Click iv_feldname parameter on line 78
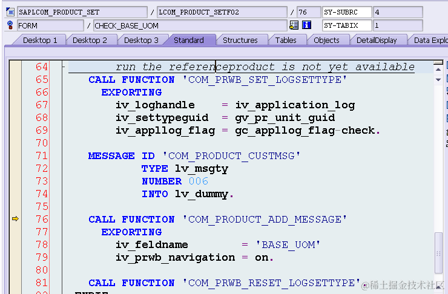Viewport: 448px width, 294px height. coord(152,244)
